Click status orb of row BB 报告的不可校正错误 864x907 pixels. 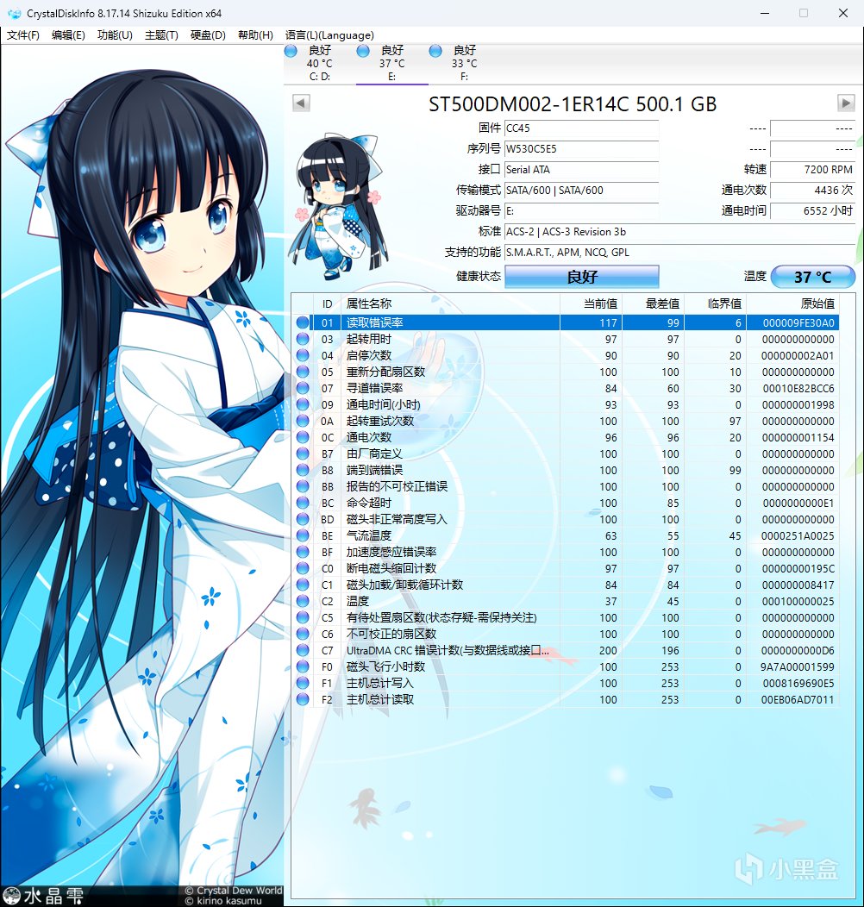303,486
